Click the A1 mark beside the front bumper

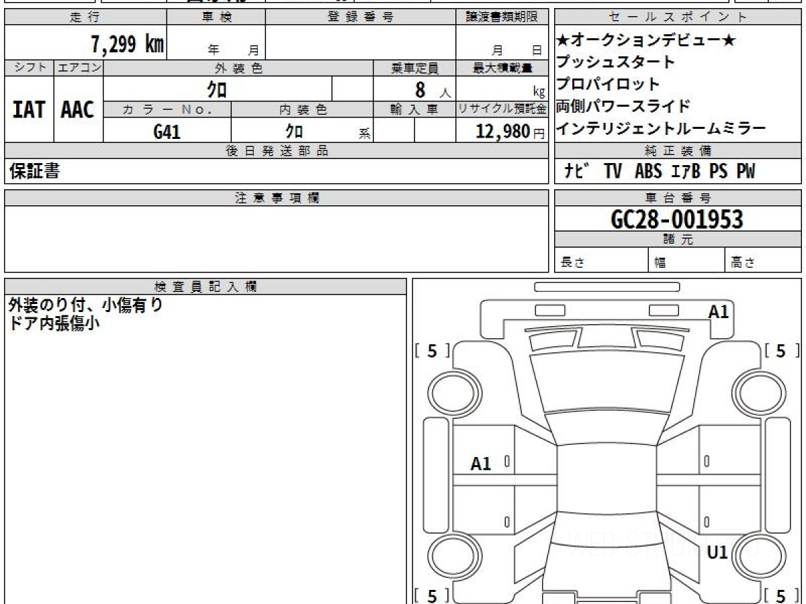coord(718,311)
